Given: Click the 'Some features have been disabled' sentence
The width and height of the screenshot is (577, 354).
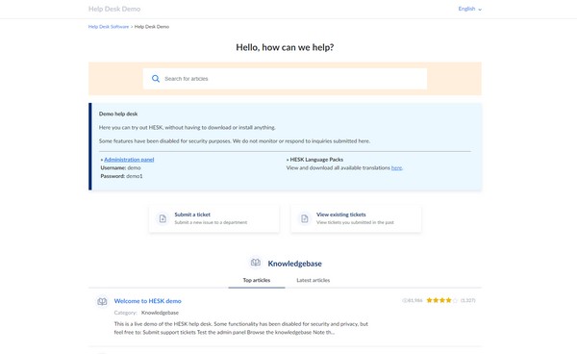Looking at the screenshot, I should tap(235, 141).
